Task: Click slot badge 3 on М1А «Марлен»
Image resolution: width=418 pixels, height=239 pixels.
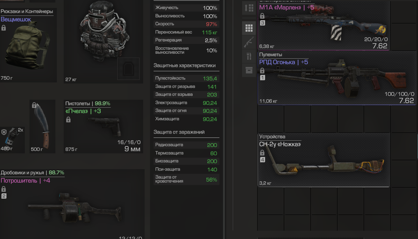Action: click(x=263, y=23)
